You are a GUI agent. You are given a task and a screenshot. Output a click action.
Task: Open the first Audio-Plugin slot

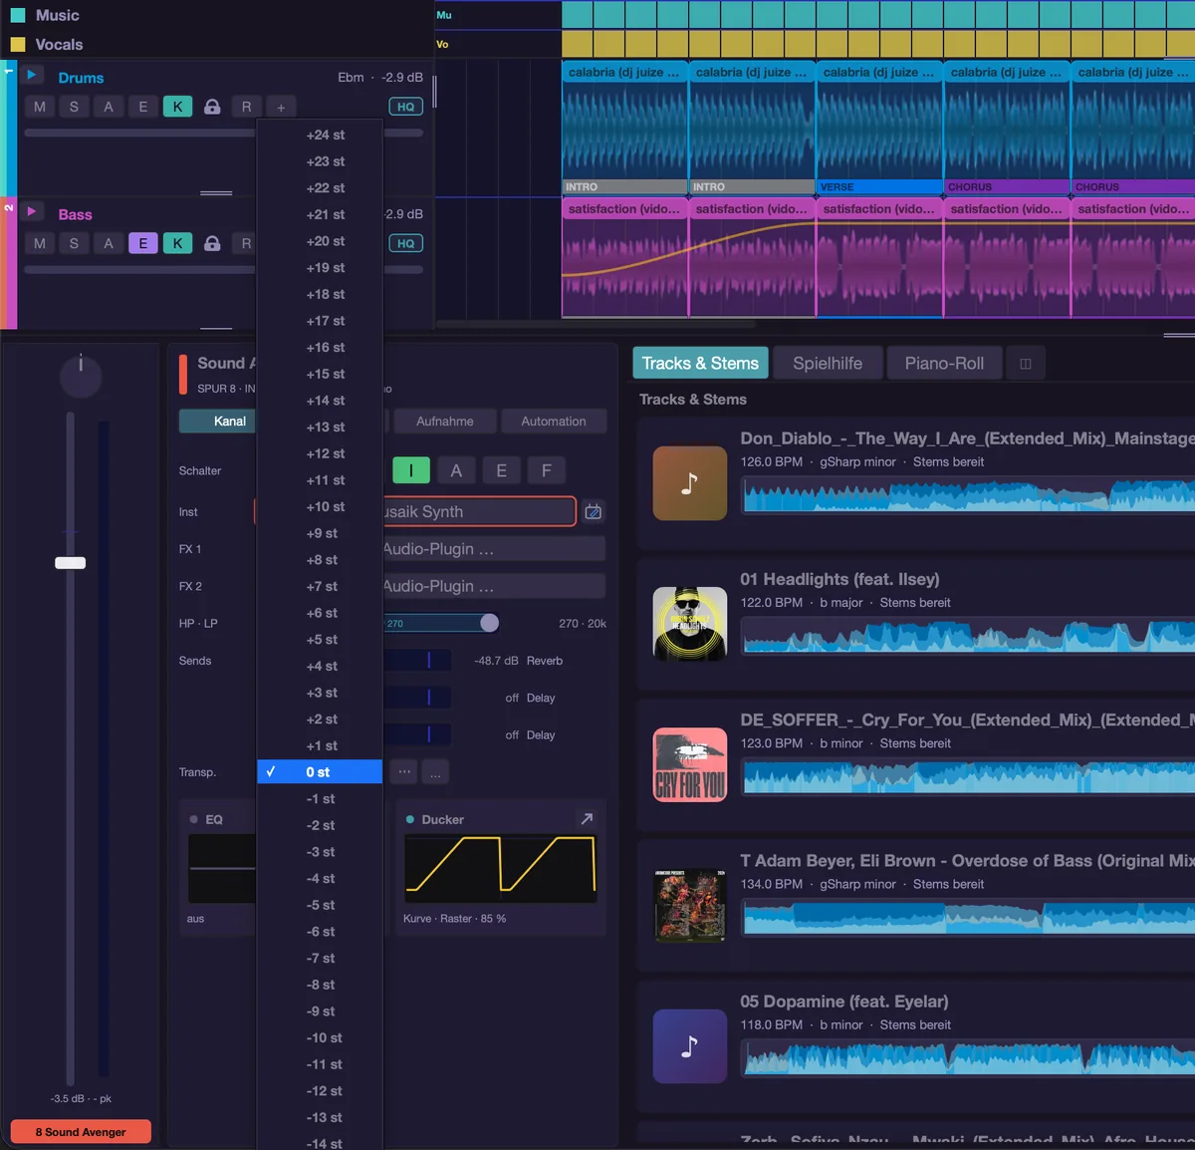click(494, 549)
